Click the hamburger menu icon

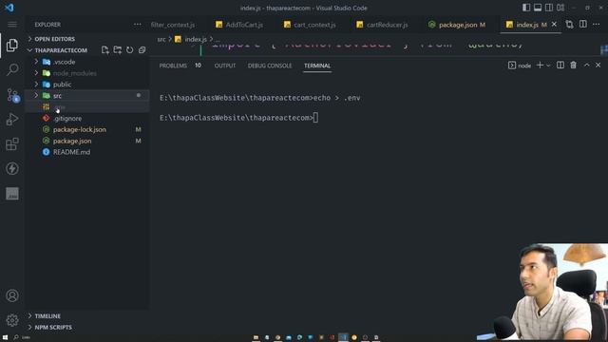(12, 25)
